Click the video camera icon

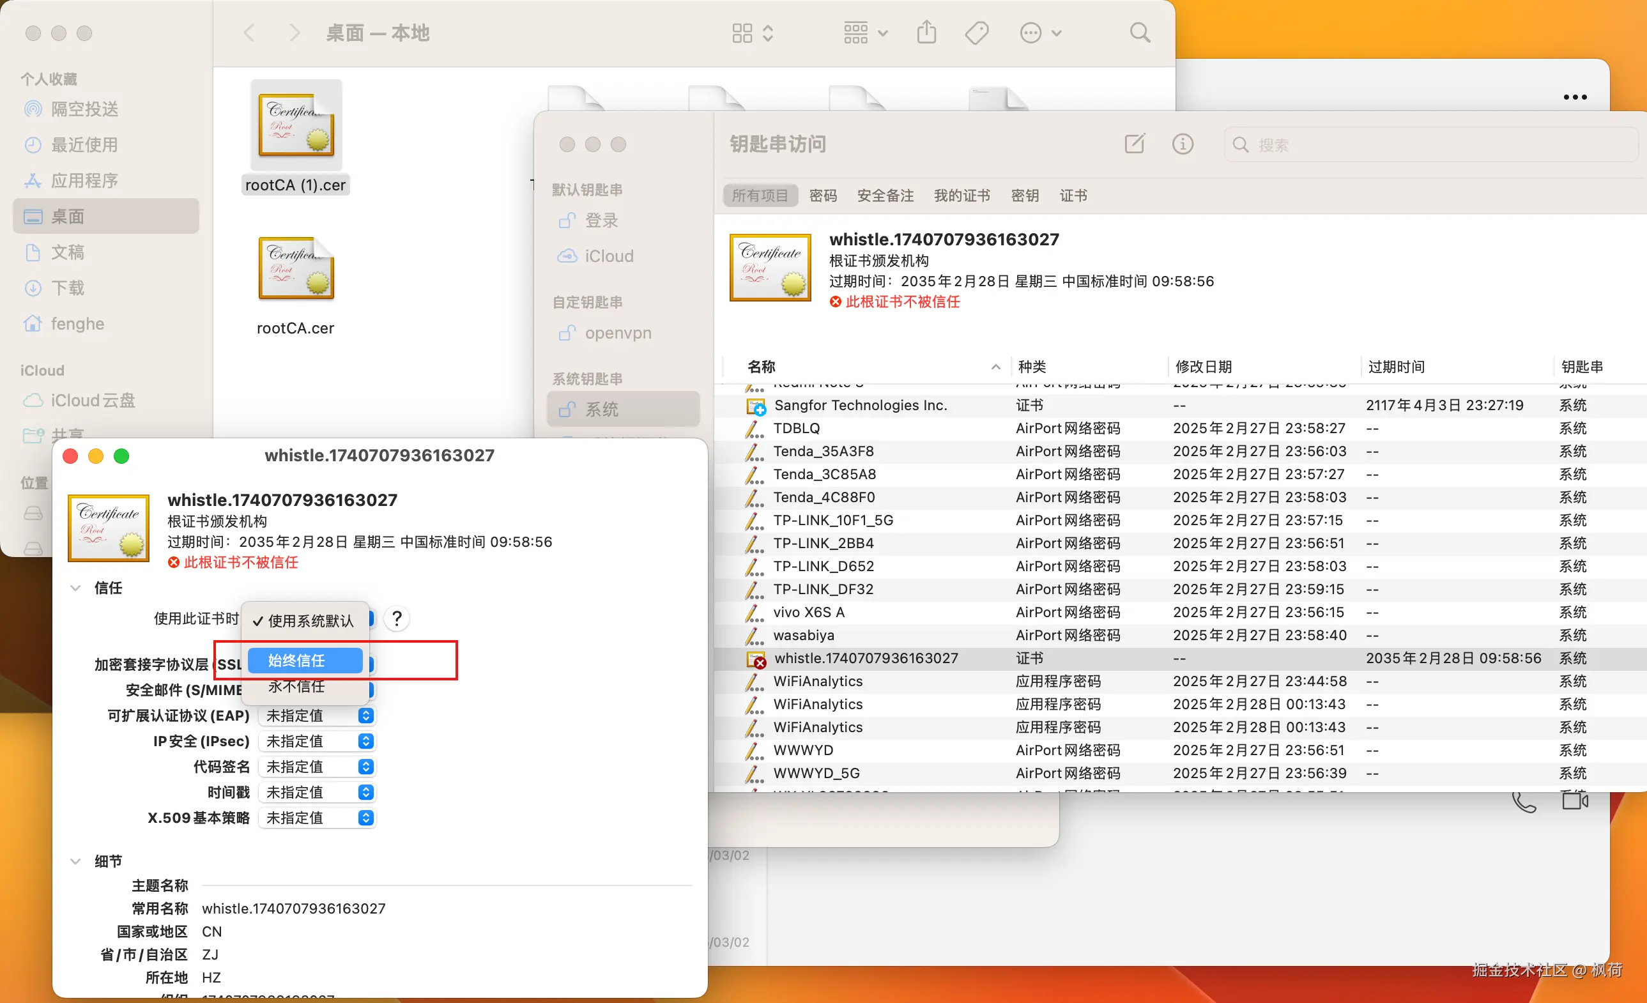(1574, 800)
